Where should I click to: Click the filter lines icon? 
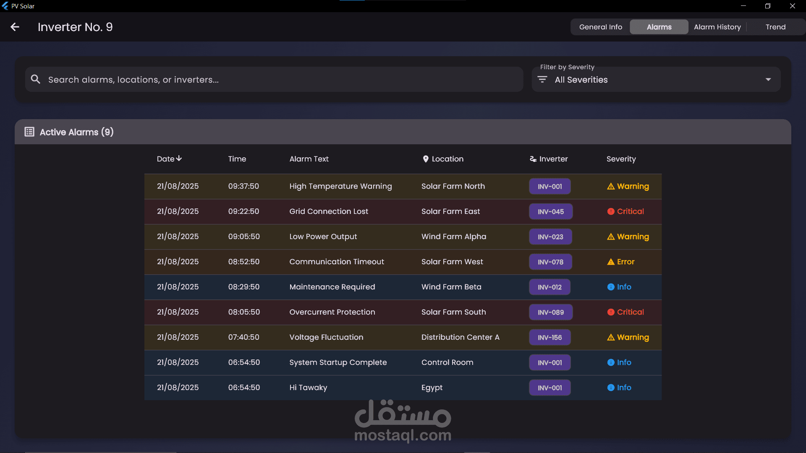pos(542,79)
